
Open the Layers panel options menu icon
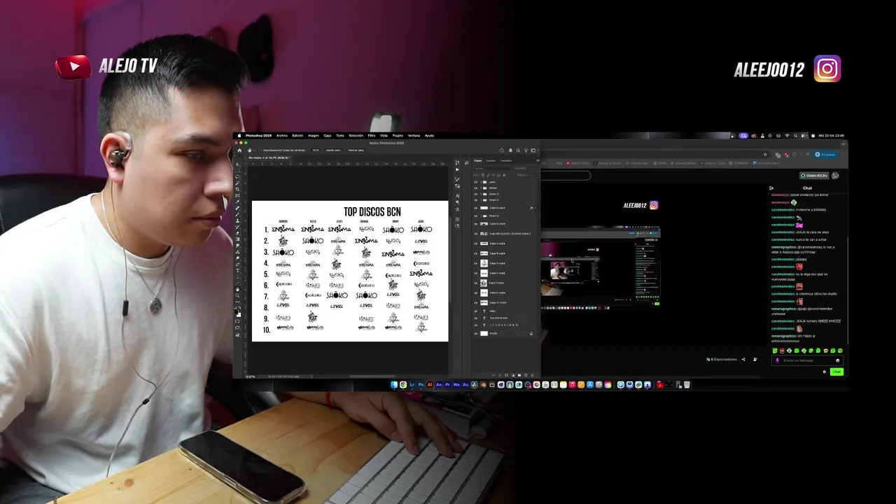(538, 160)
